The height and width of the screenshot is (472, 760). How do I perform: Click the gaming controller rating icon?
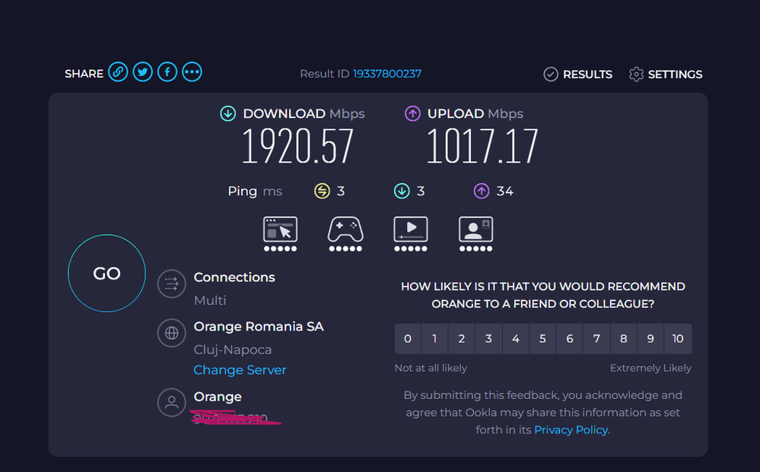point(345,234)
